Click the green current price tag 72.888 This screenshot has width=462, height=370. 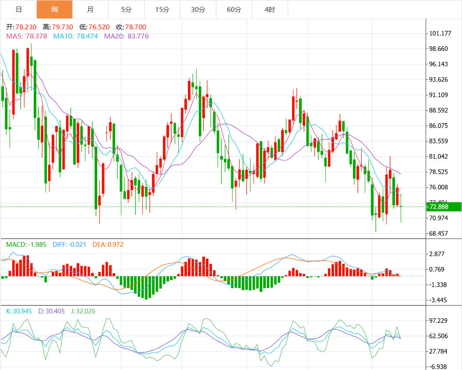click(x=443, y=206)
